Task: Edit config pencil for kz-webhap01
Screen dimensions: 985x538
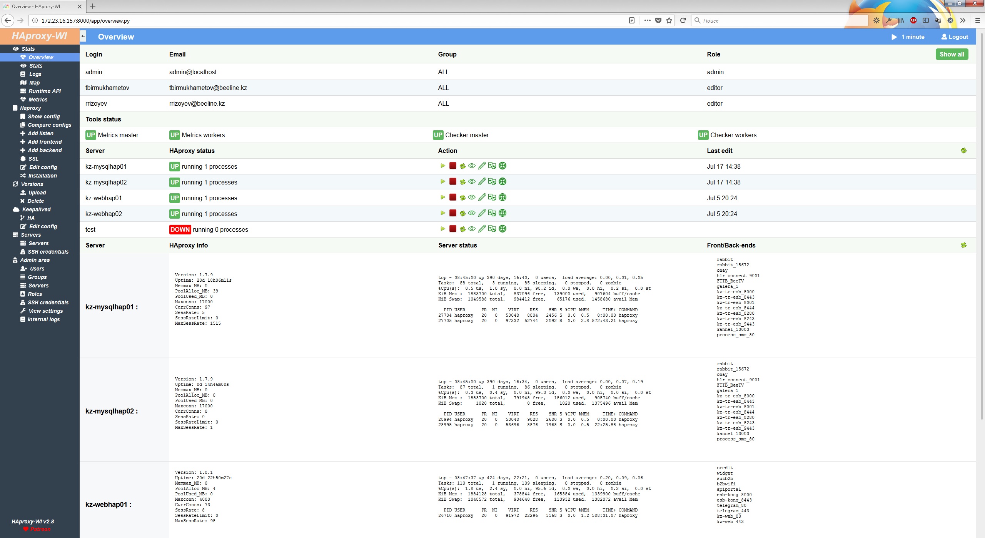Action: 482,198
